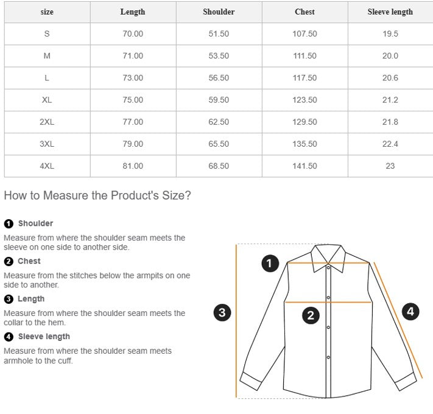The width and height of the screenshot is (433, 414).
Task: Click the Shoulder column header in table
Action: 219,12
